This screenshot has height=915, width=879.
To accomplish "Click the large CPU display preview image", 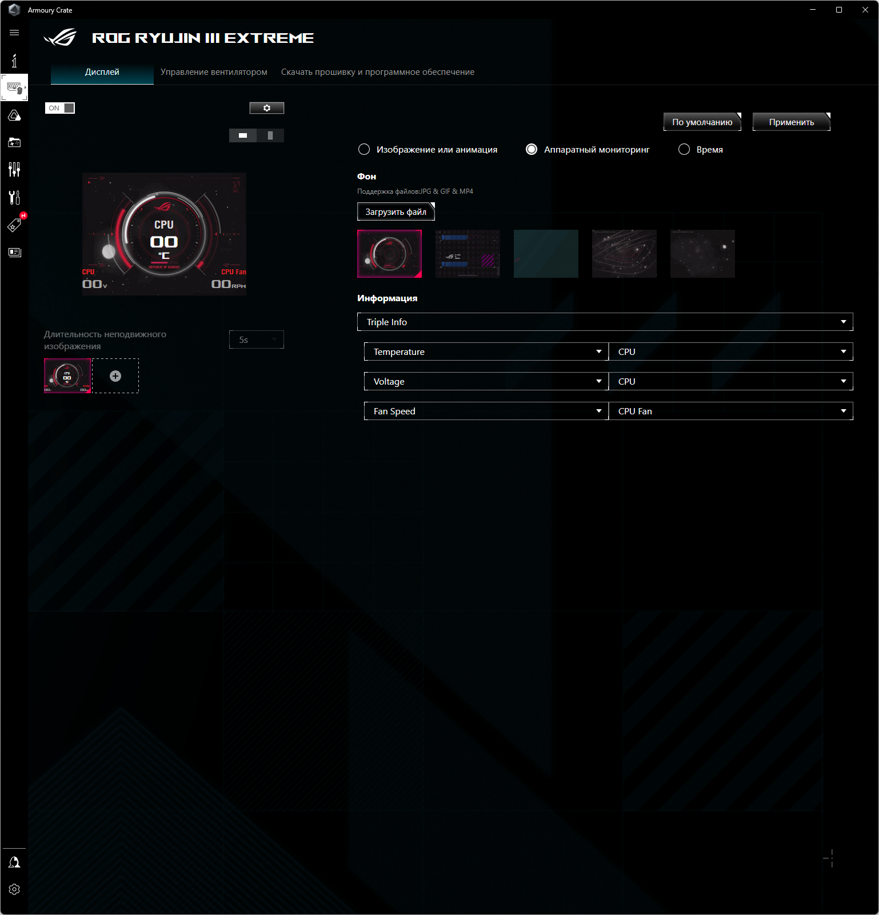I will [165, 234].
